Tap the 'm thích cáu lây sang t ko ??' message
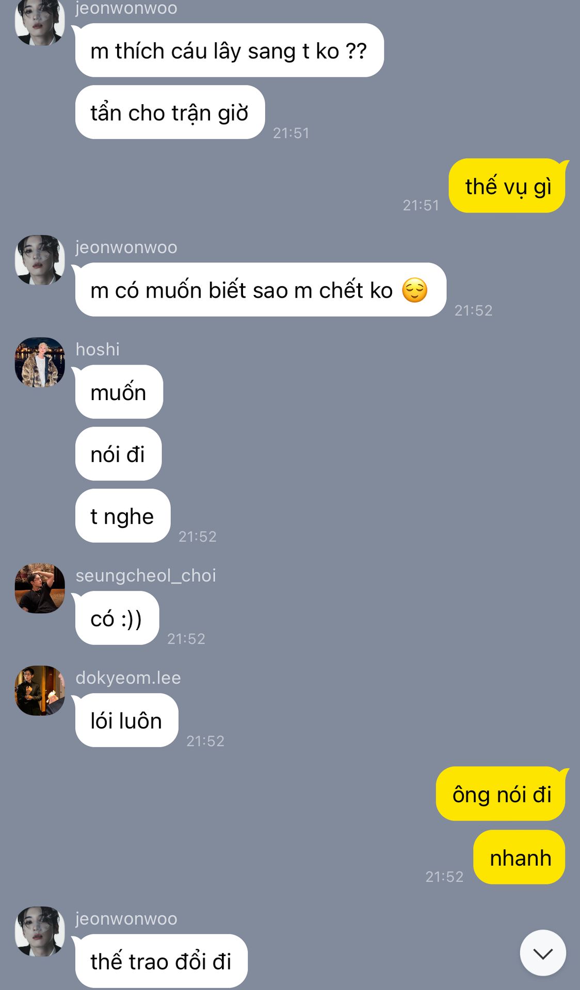Screen dimensions: 580x990 pos(229,51)
